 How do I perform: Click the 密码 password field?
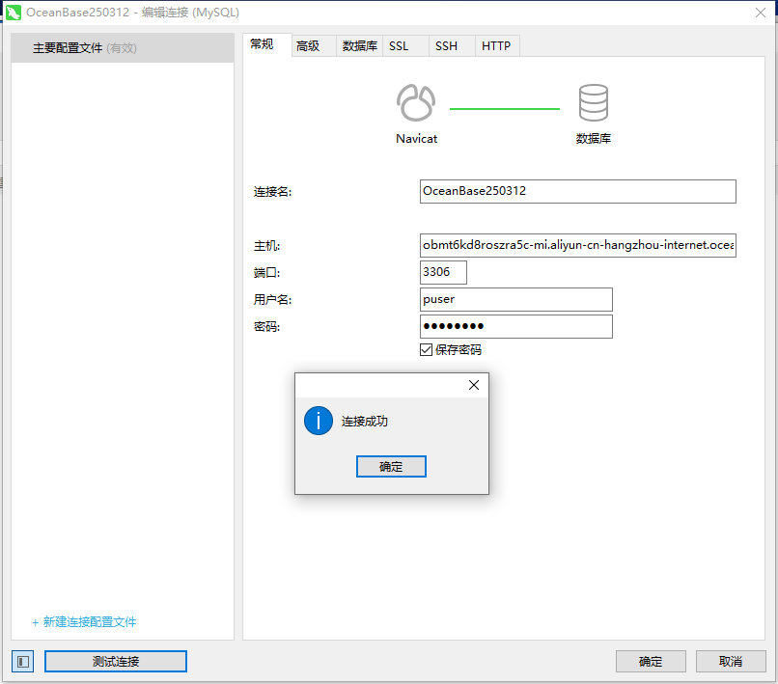(516, 326)
